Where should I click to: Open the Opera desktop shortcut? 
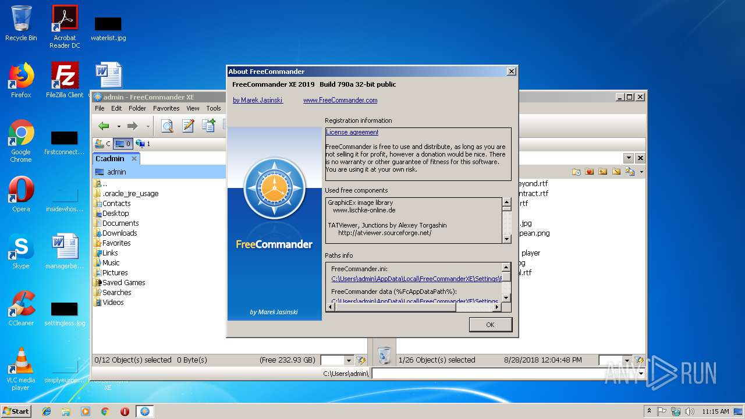pyautogui.click(x=21, y=194)
